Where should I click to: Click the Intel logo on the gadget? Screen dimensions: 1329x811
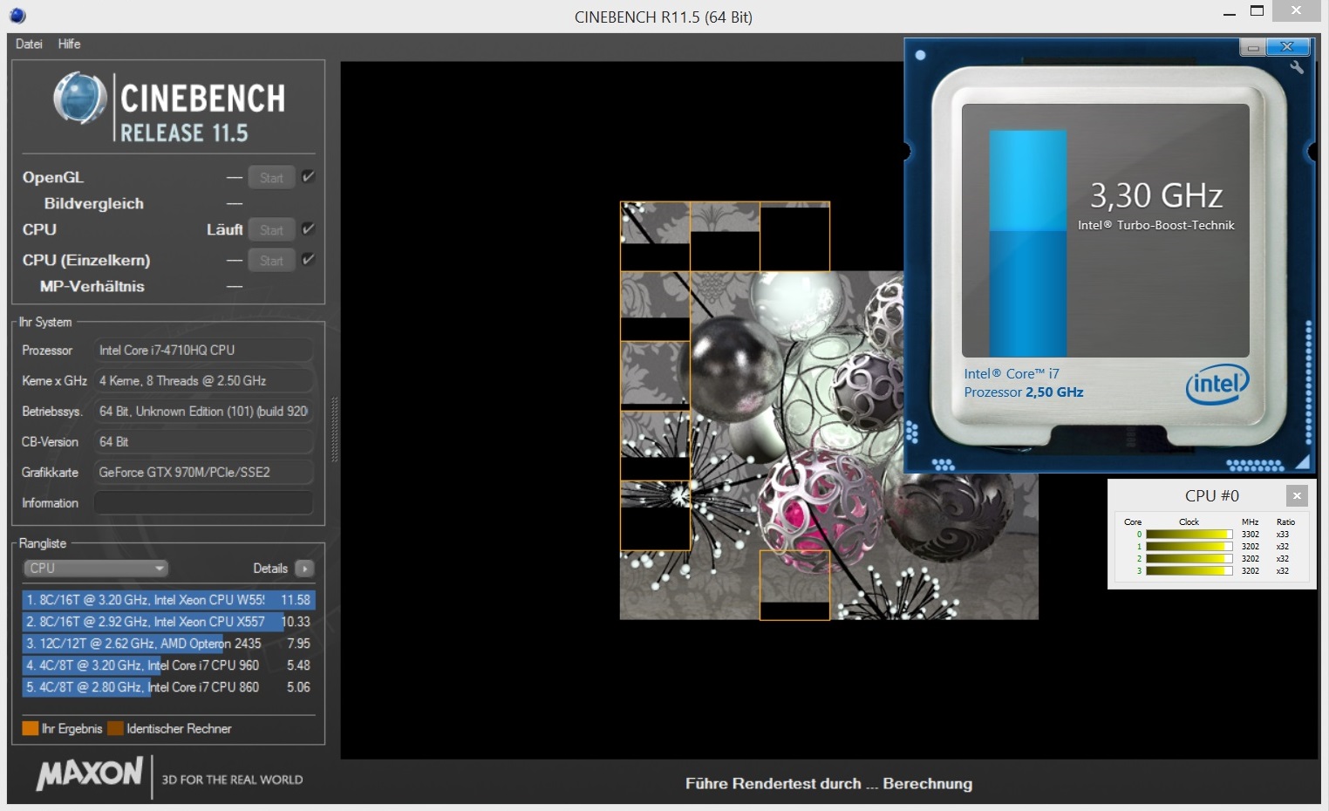click(x=1217, y=384)
